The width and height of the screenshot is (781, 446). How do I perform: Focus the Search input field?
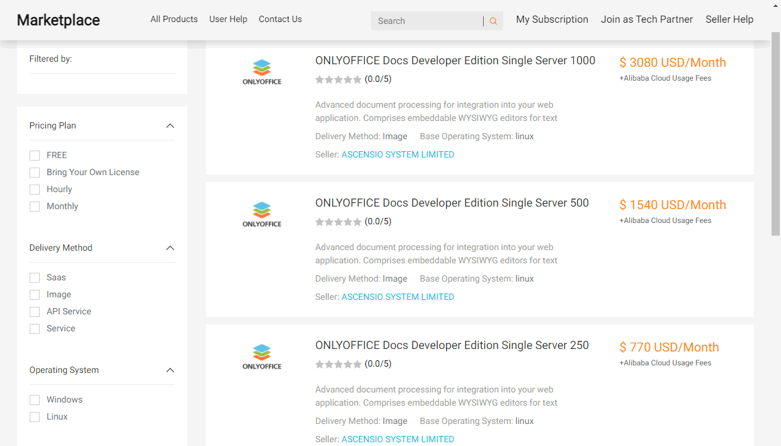(x=427, y=21)
